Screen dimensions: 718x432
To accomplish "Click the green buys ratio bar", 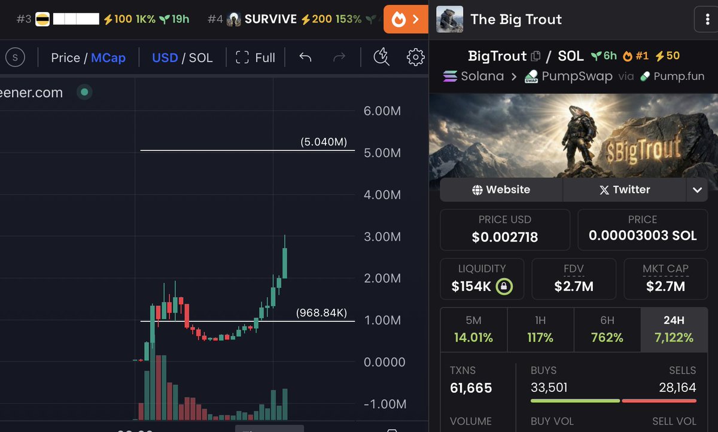I will 575,400.
